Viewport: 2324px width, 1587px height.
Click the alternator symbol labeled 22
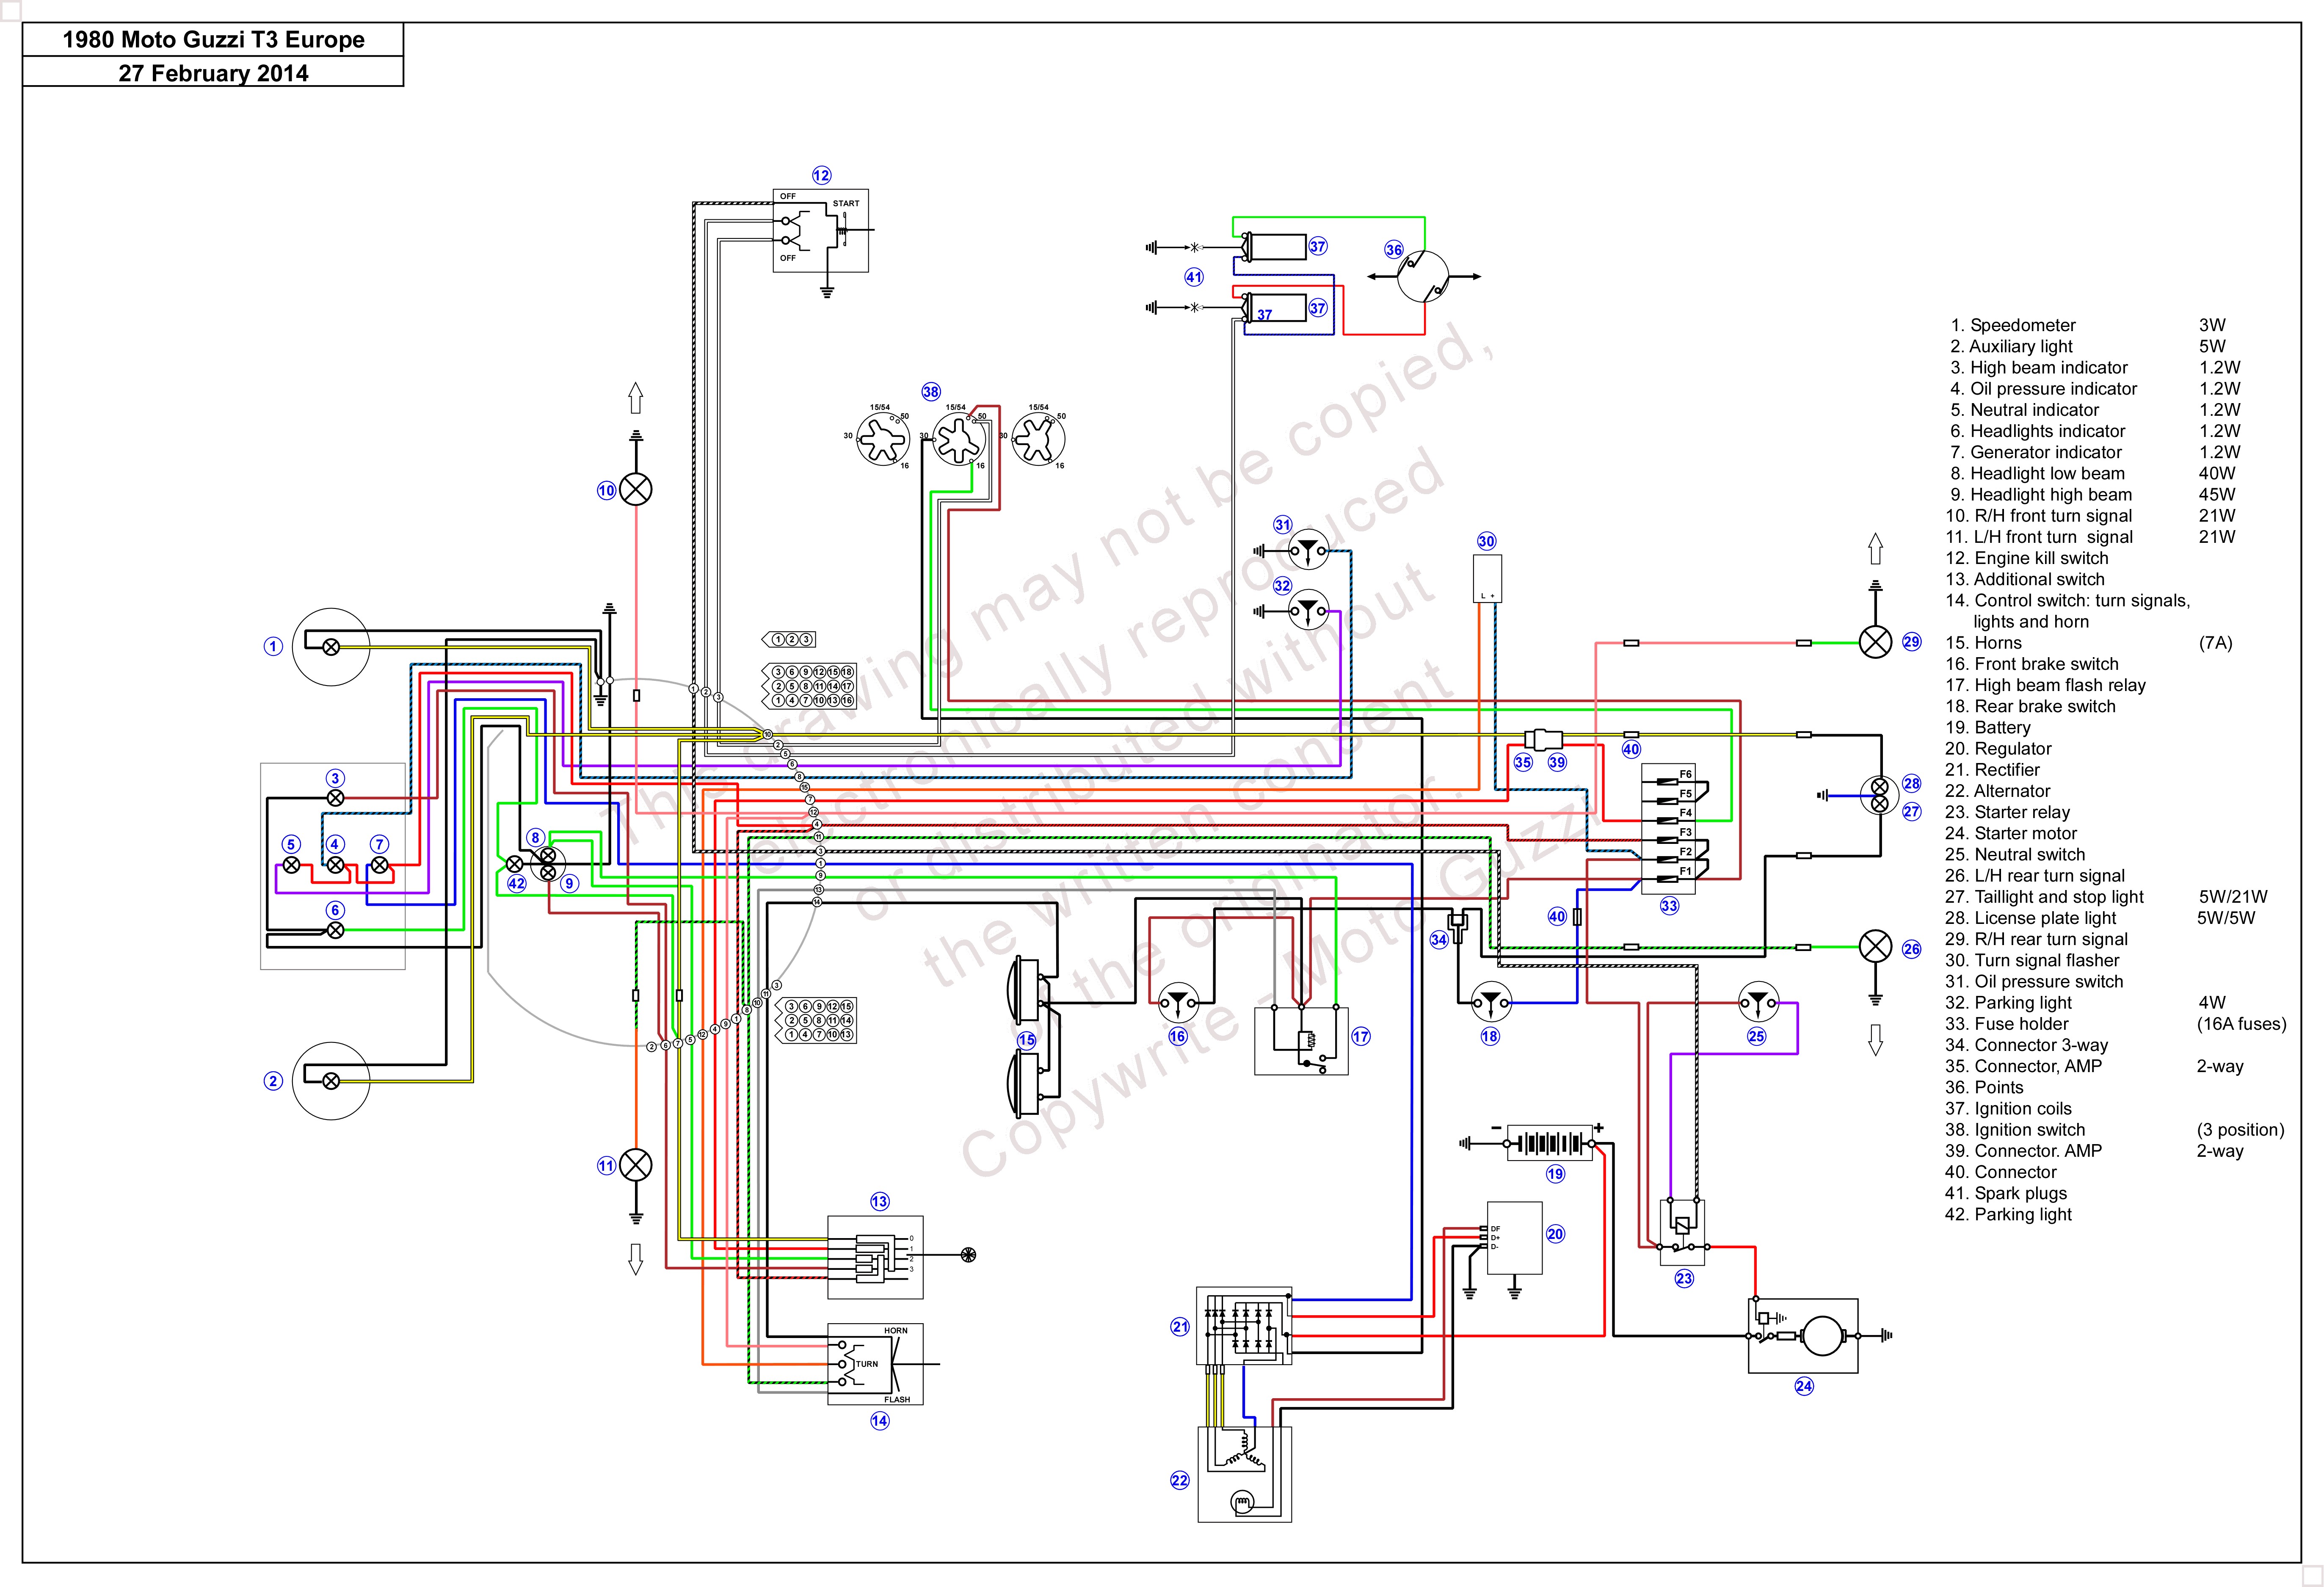coord(1244,1474)
